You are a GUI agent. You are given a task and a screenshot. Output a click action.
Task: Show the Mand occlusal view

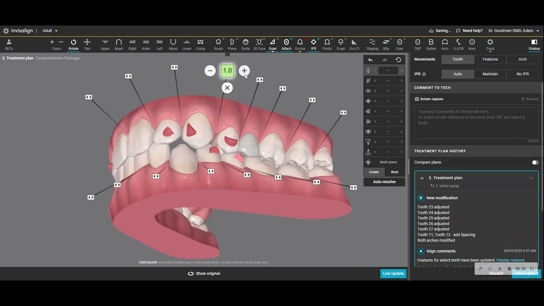173,44
